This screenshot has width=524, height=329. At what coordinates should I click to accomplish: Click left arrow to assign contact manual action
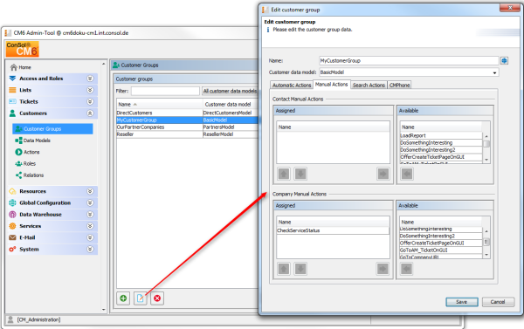(x=407, y=174)
